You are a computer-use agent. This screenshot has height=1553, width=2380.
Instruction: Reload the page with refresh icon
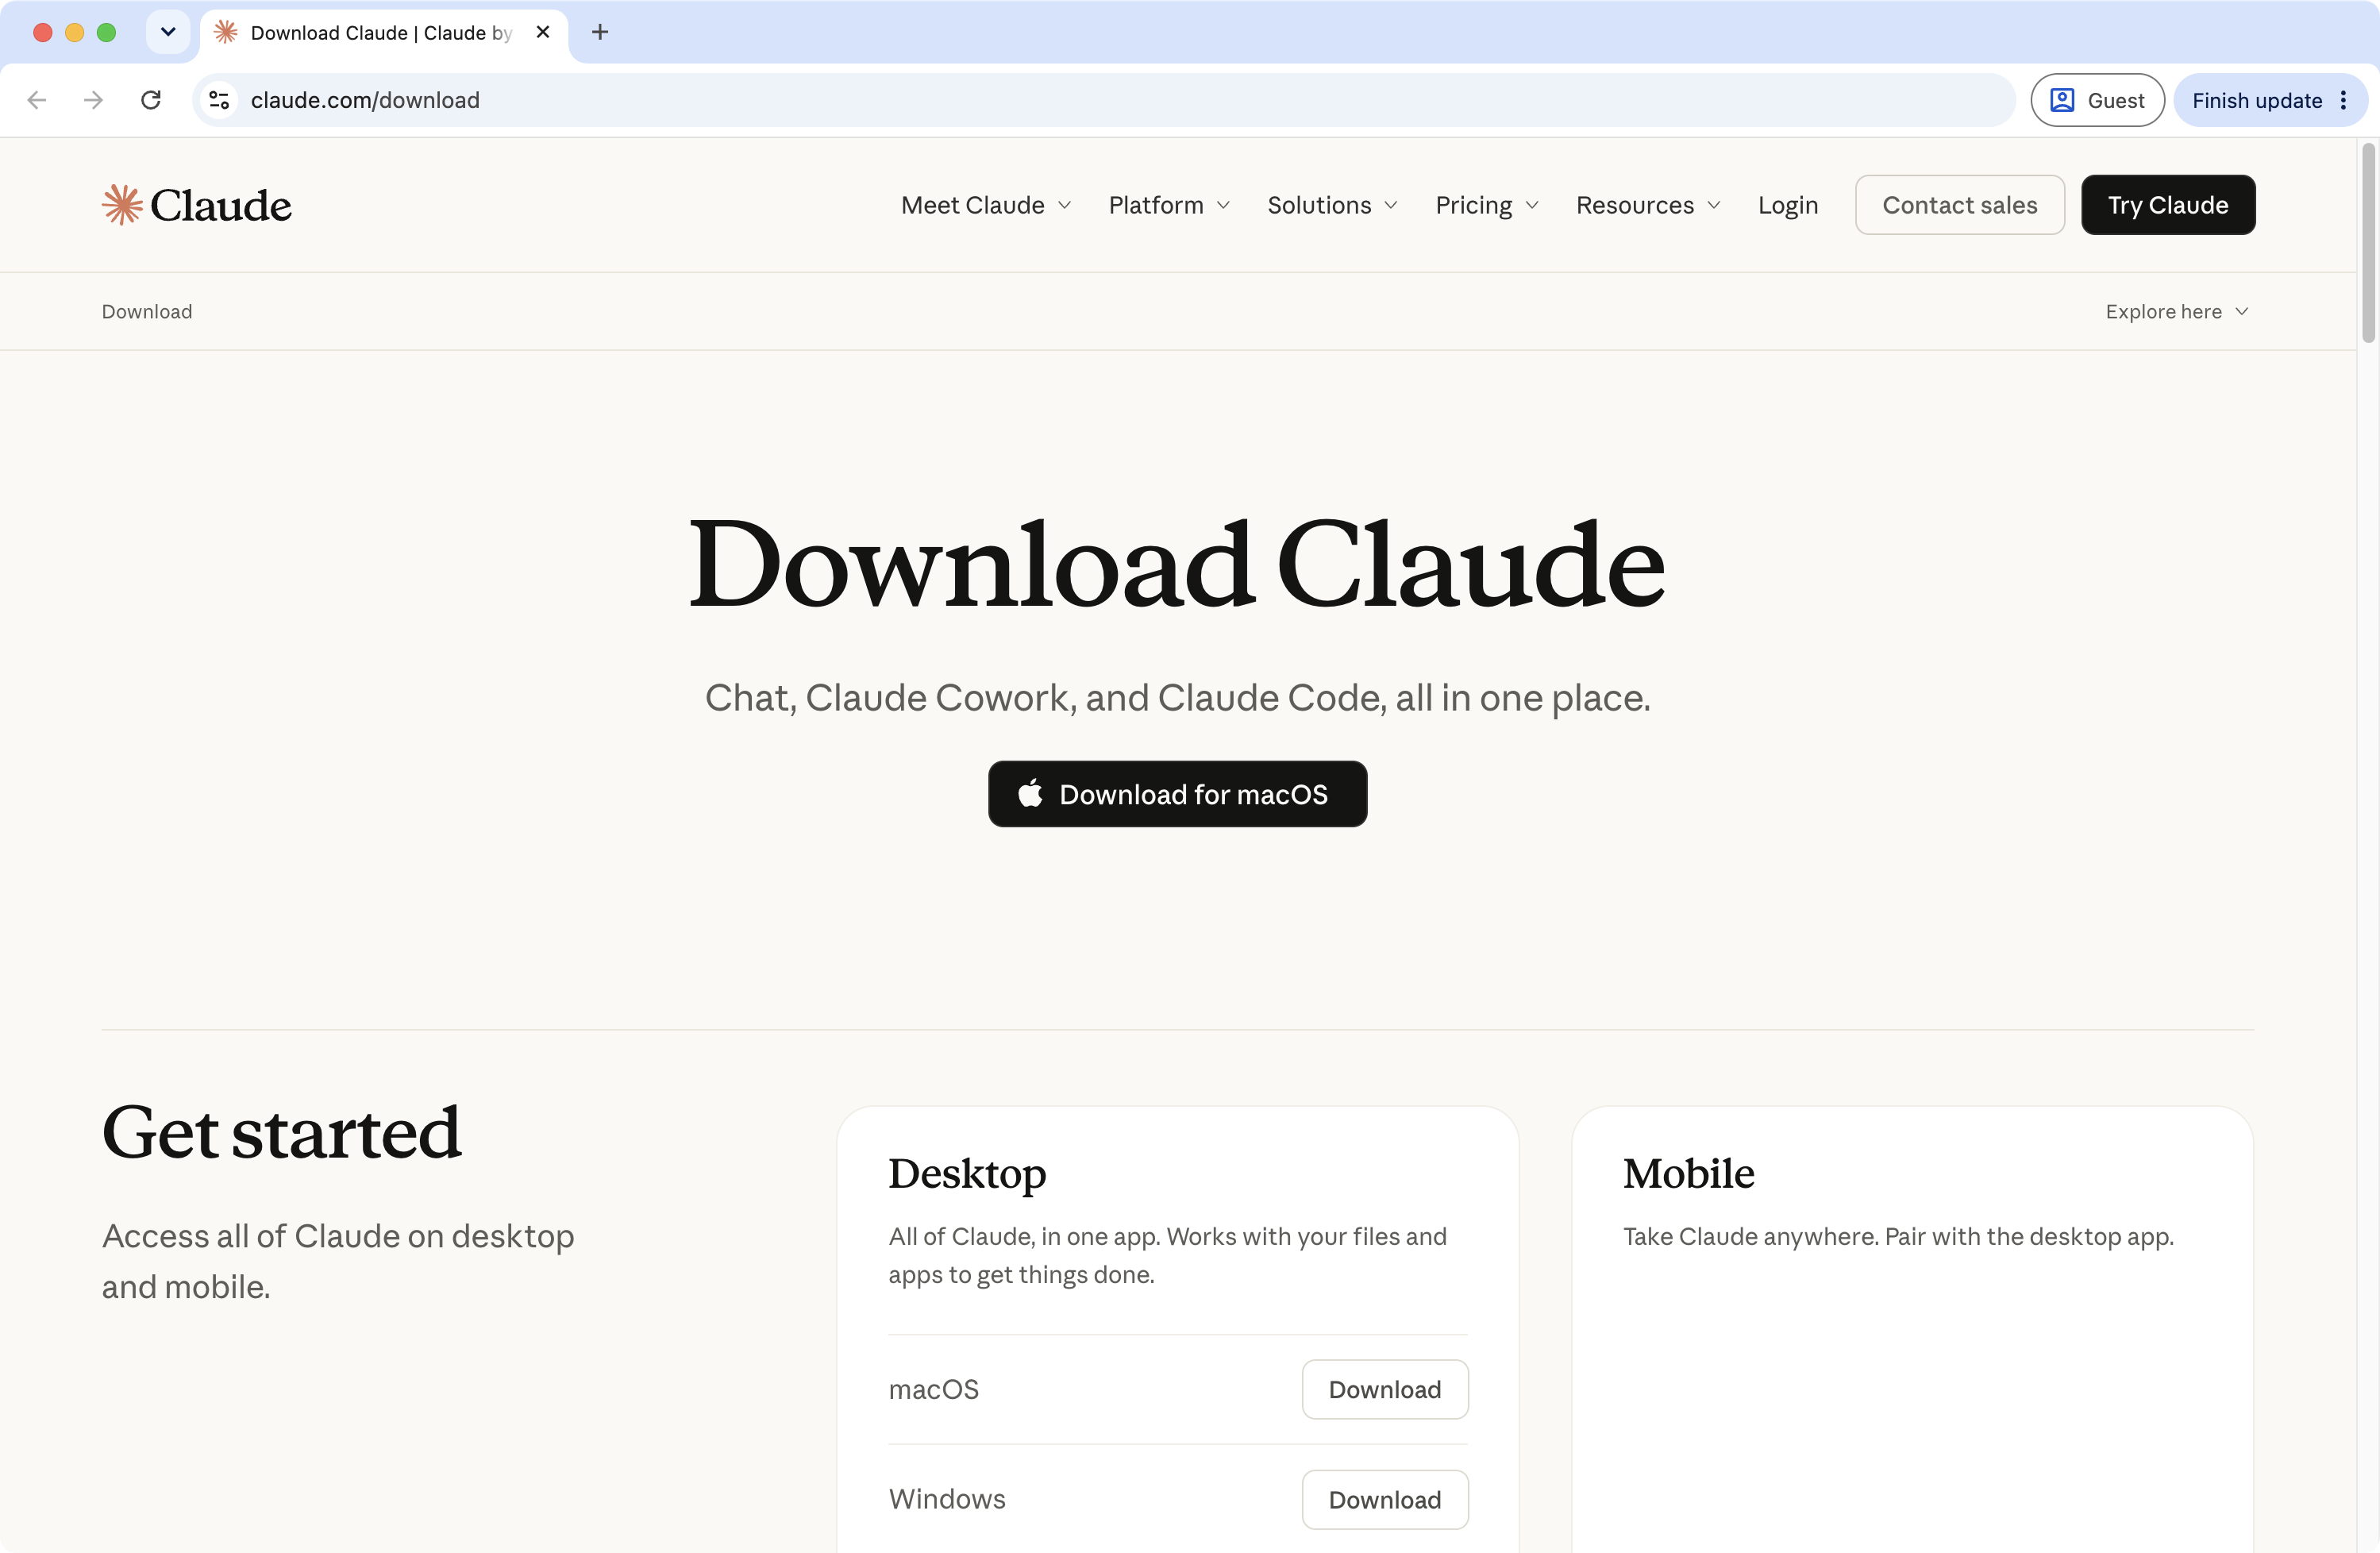(x=151, y=100)
